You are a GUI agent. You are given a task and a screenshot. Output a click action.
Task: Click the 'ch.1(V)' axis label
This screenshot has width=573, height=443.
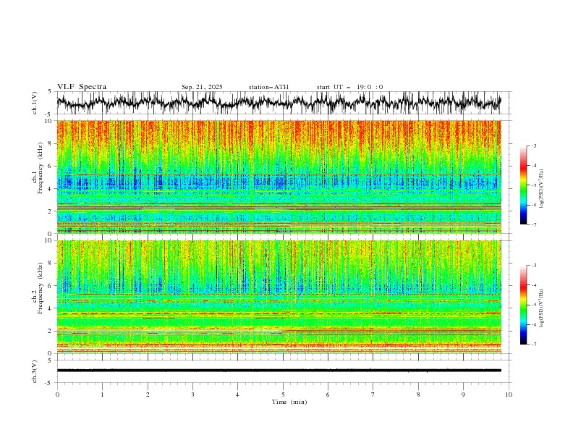[35, 103]
